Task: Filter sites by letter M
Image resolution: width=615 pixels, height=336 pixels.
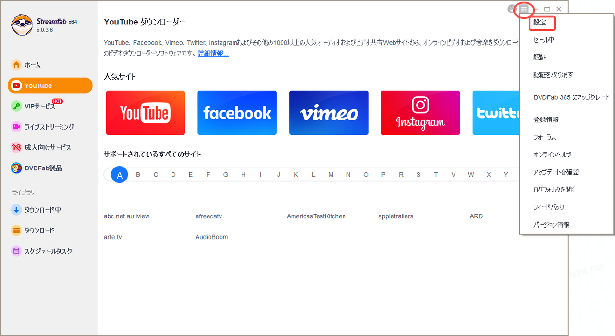Action: [x=331, y=175]
